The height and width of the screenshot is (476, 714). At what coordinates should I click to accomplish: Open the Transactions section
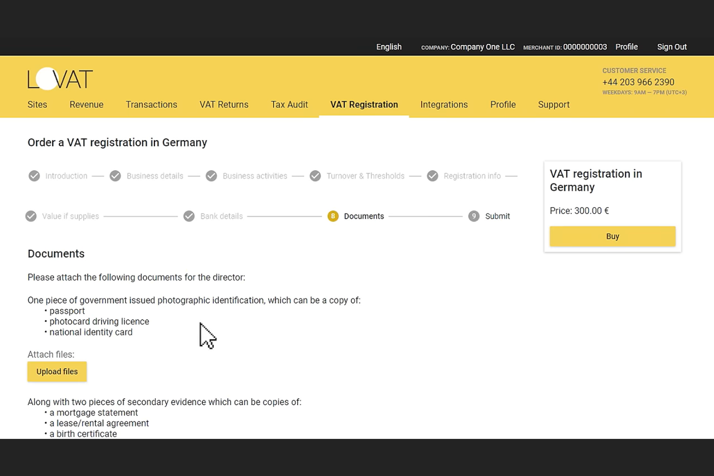[x=151, y=105]
